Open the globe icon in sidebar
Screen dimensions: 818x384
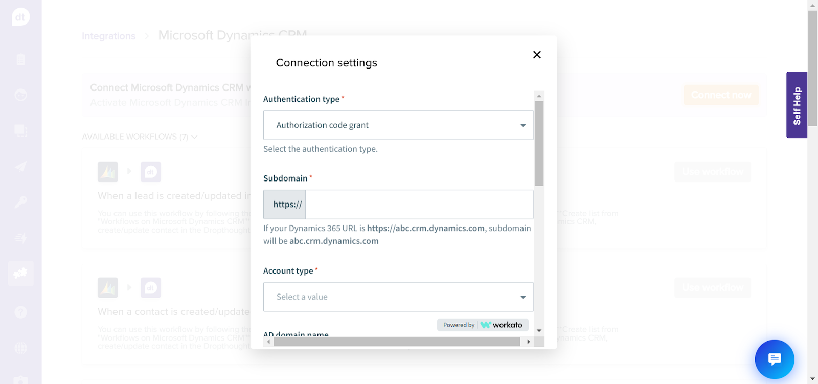[x=20, y=348]
